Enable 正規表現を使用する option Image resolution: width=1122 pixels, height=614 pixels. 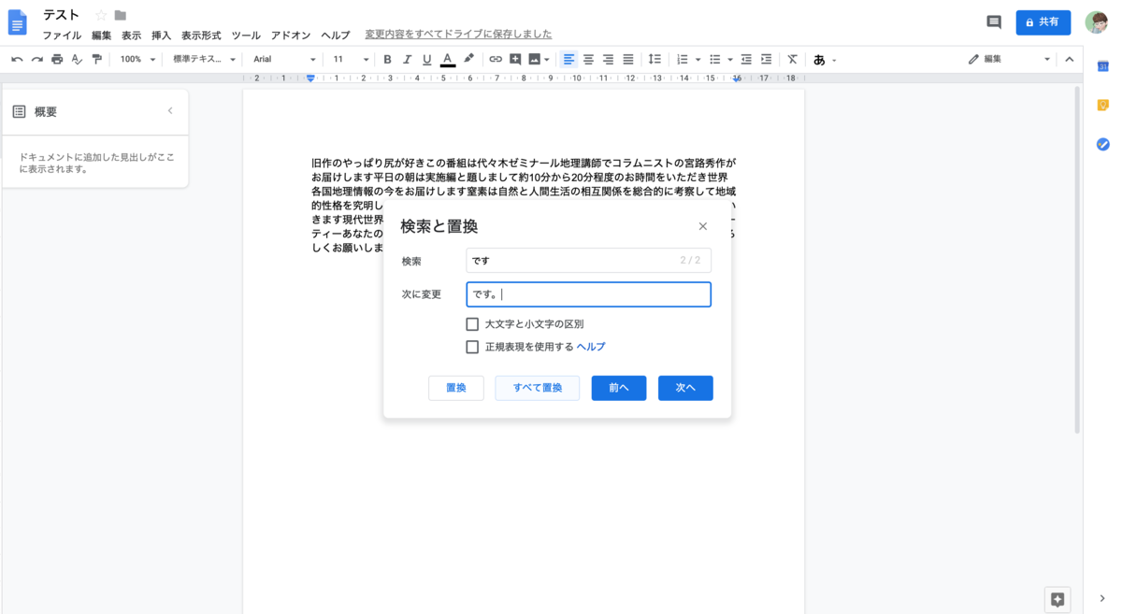tap(472, 347)
